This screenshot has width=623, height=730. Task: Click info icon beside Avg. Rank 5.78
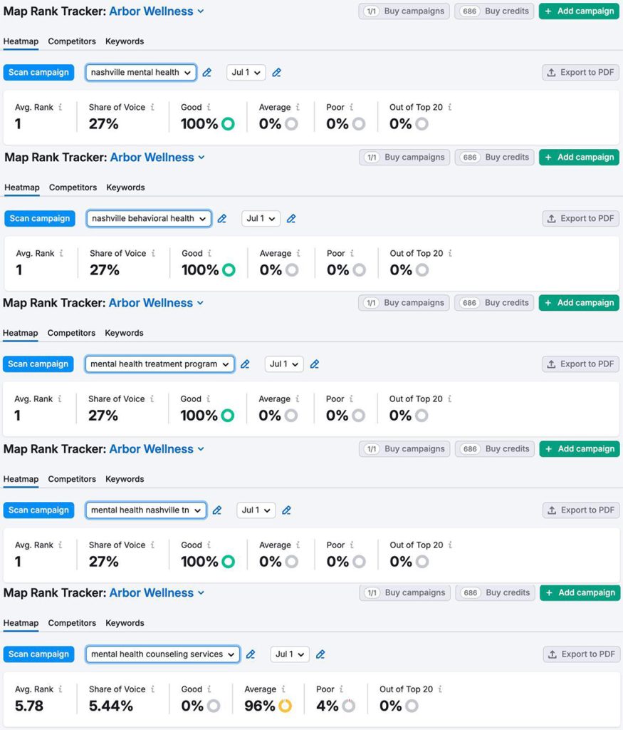(x=61, y=689)
